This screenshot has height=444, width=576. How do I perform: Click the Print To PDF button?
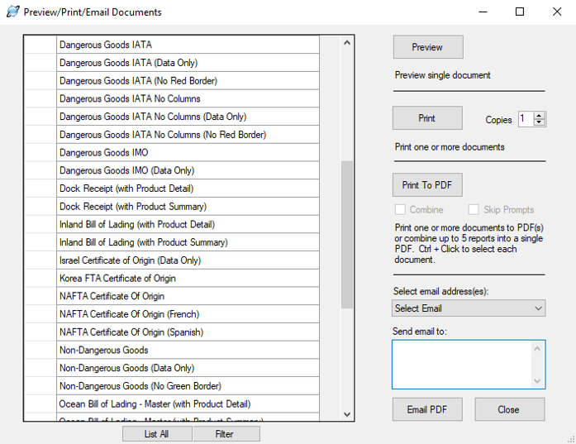(x=427, y=185)
